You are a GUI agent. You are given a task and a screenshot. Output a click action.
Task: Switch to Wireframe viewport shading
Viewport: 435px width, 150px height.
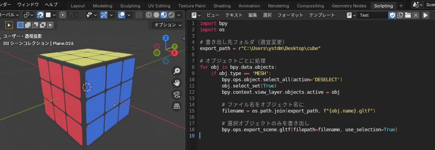pyautogui.click(x=149, y=15)
